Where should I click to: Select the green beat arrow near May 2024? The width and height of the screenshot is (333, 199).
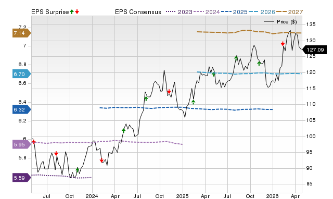pyautogui.click(x=124, y=131)
